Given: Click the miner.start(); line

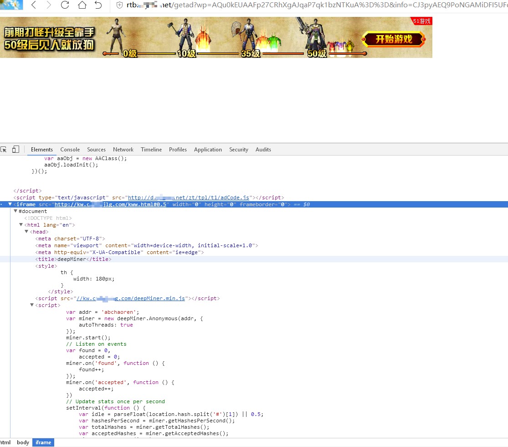Looking at the screenshot, I should [88, 338].
